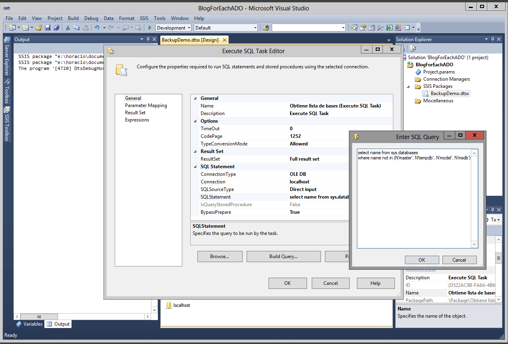Select Connection Managers in Solution Explorer
The height and width of the screenshot is (344, 508).
(x=446, y=79)
